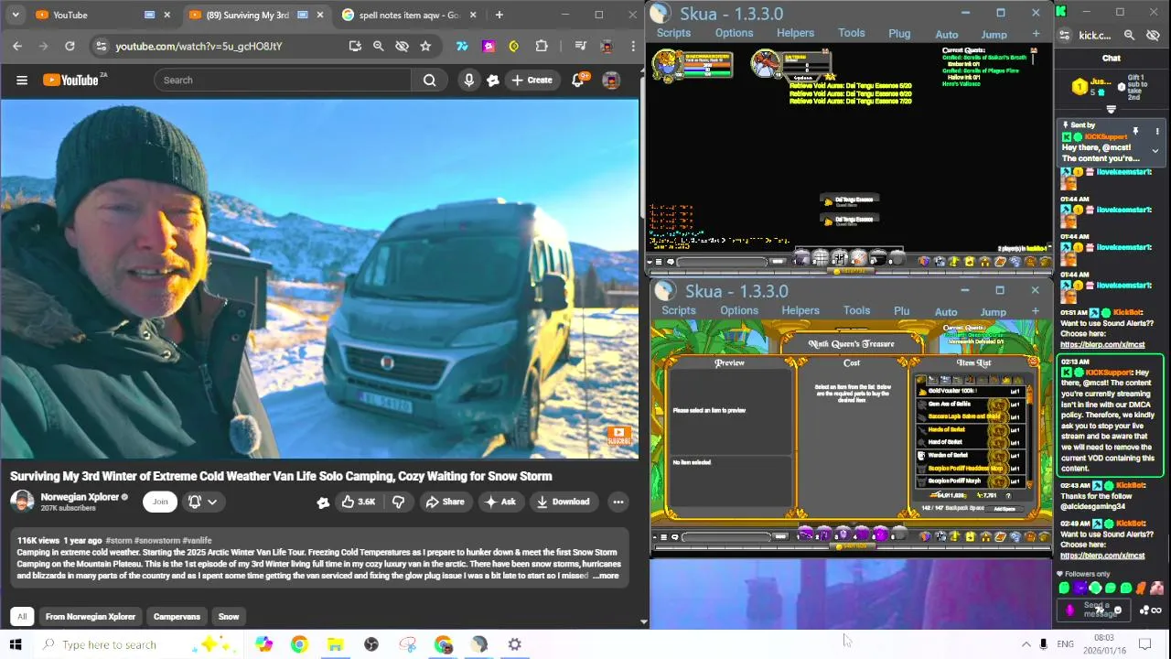Image resolution: width=1171 pixels, height=659 pixels.
Task: Select the Snow chip
Action: pos(229,617)
